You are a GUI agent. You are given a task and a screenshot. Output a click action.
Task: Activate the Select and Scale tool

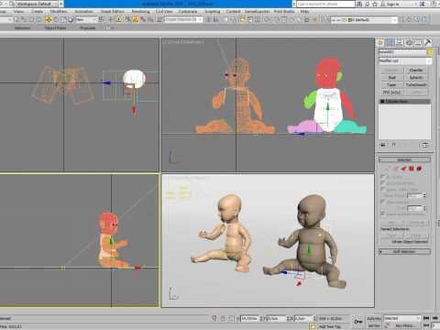pyautogui.click(x=63, y=19)
